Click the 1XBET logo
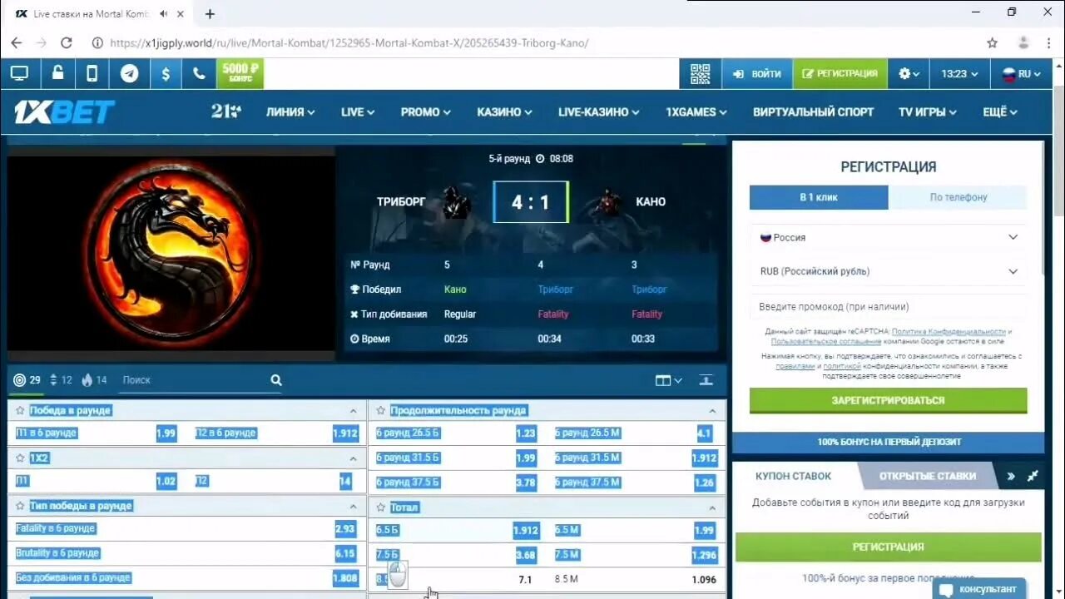Viewport: 1065px width, 599px height. pyautogui.click(x=64, y=111)
